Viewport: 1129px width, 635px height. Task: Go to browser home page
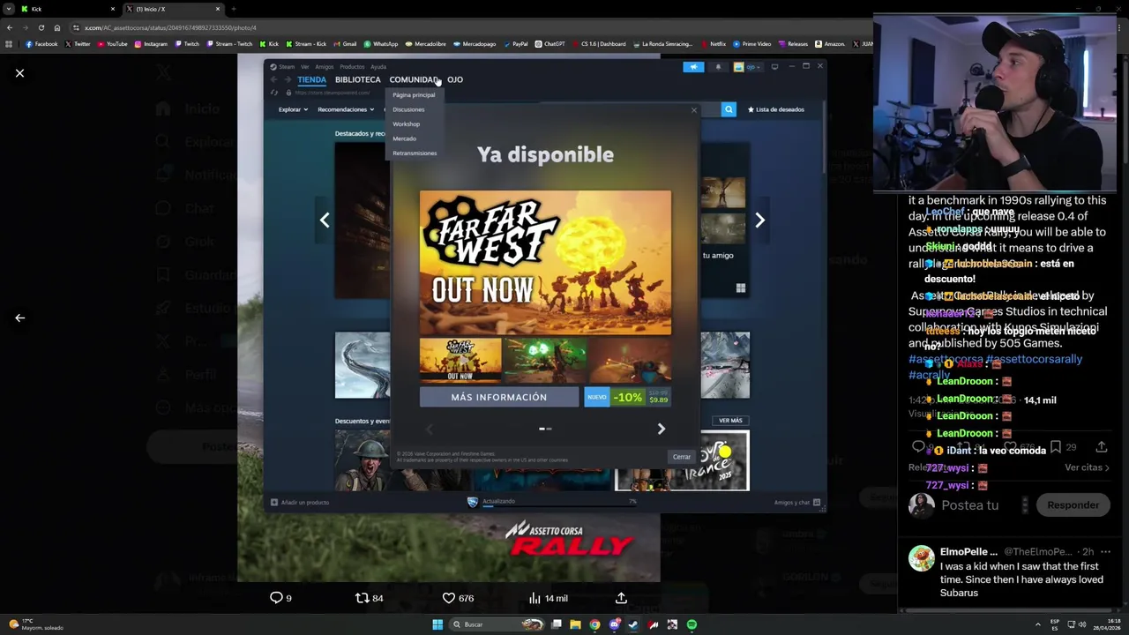[56, 27]
